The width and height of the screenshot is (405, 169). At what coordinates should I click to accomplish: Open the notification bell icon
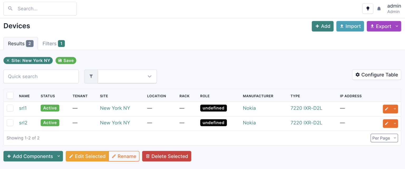click(379, 8)
